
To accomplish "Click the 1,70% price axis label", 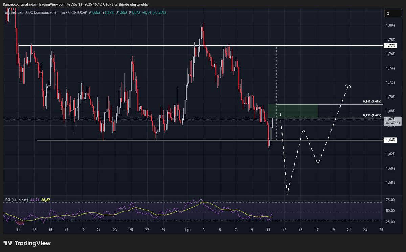I will [x=390, y=97].
